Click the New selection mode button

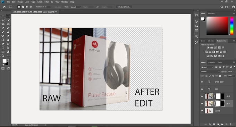point(19,7)
